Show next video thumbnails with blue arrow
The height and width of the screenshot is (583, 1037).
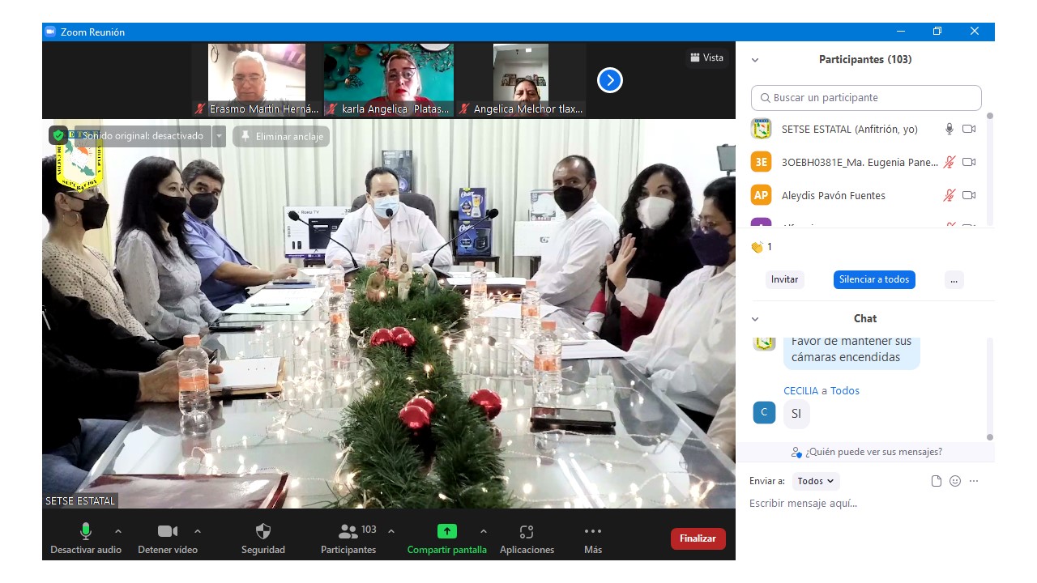tap(610, 80)
